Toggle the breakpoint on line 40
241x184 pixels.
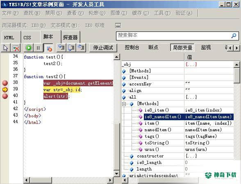(5, 96)
